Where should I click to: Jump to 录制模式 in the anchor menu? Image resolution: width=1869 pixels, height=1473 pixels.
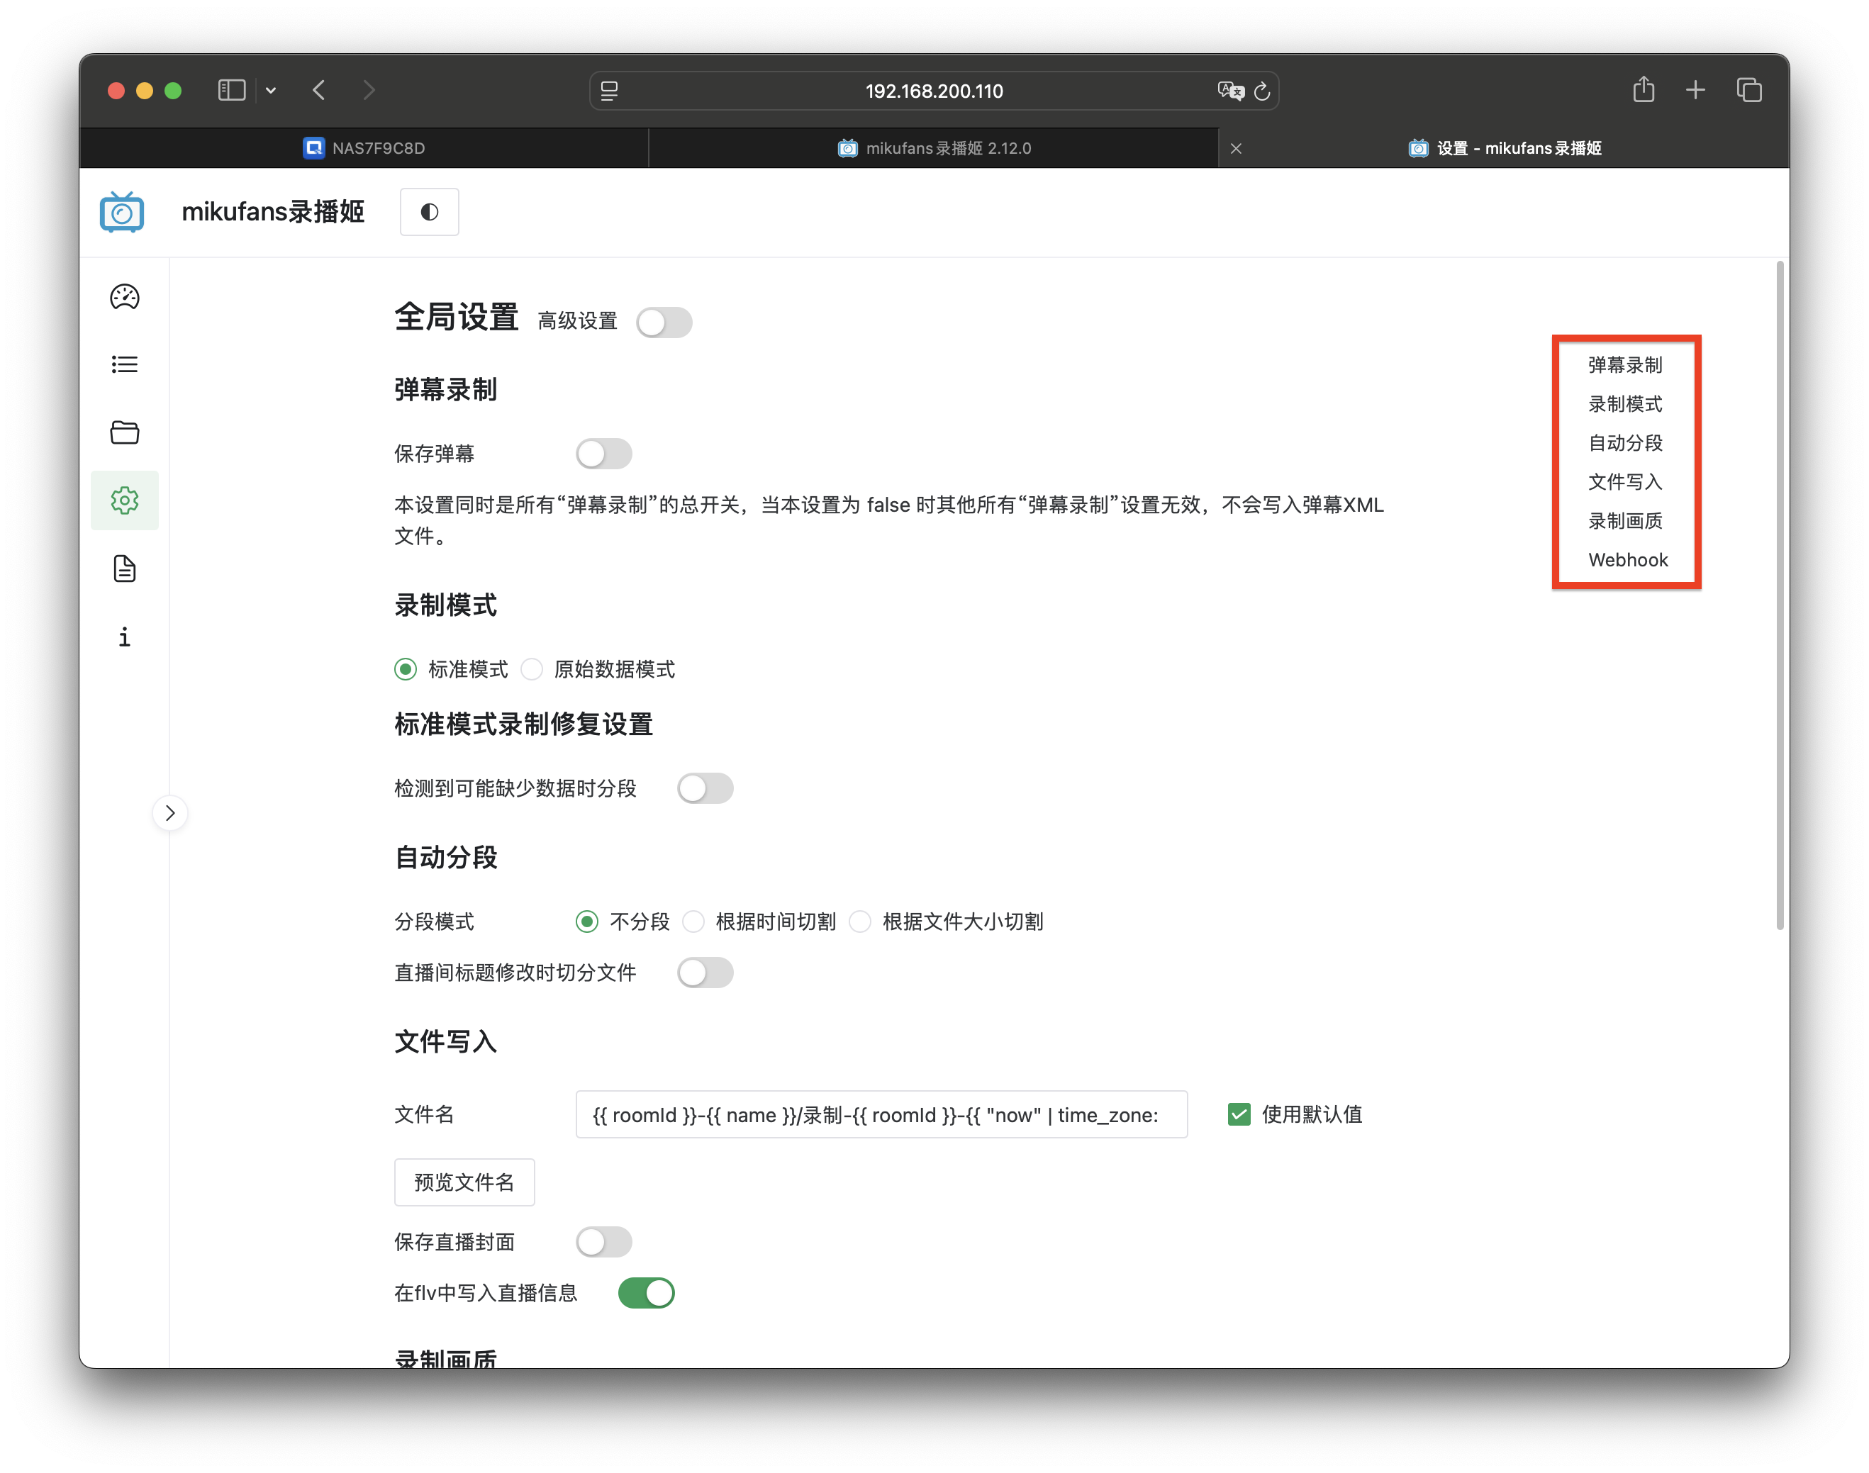point(1625,403)
